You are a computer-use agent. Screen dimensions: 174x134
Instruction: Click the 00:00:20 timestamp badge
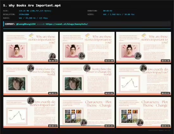pos(53,61)
